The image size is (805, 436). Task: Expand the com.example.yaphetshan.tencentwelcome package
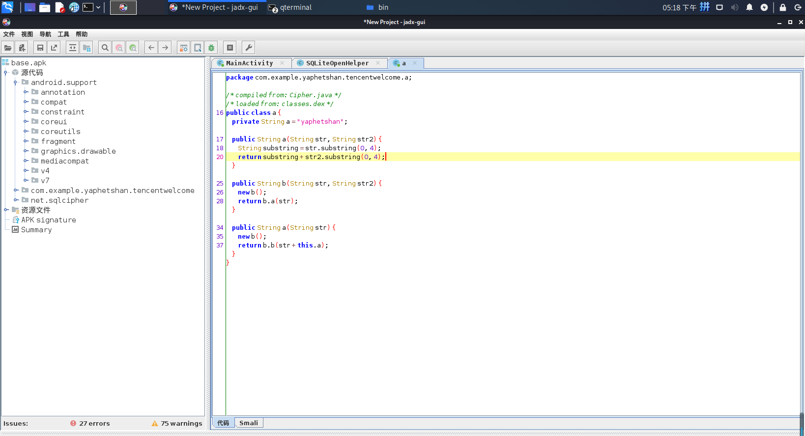coord(16,191)
